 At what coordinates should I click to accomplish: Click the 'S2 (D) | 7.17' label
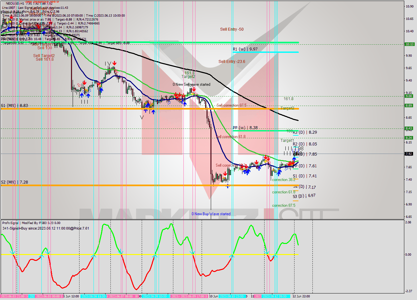click(x=305, y=187)
